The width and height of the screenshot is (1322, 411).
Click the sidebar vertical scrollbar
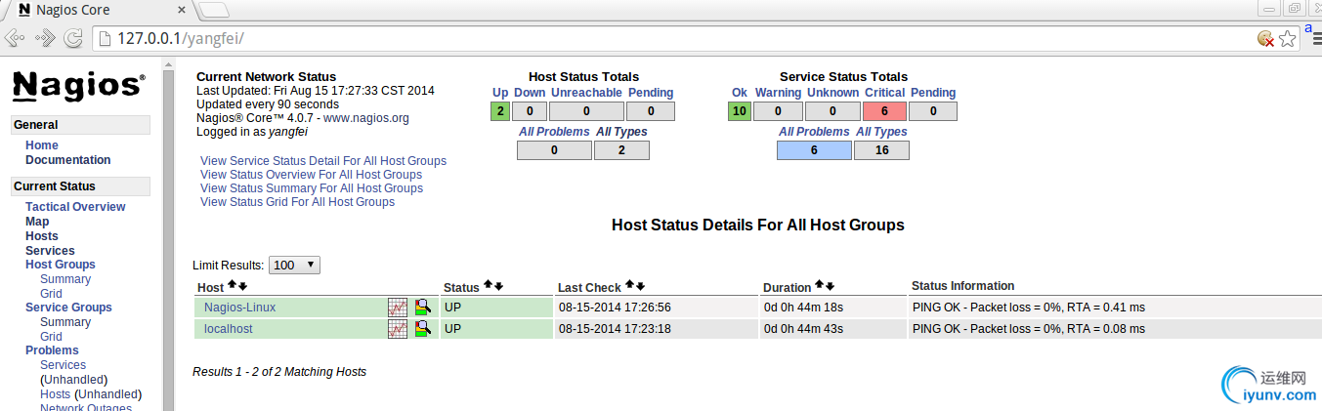168,234
